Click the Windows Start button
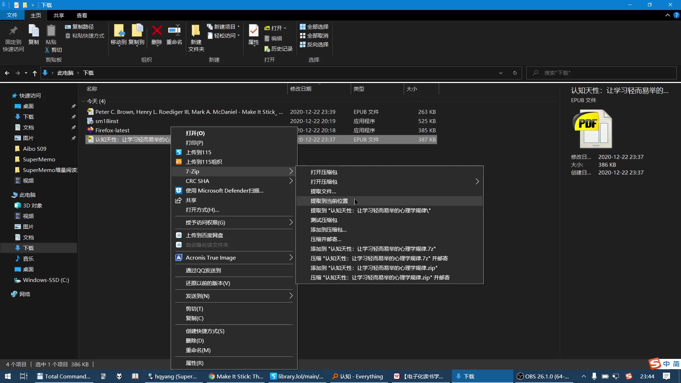Screen dimensions: 681x383 8,376
